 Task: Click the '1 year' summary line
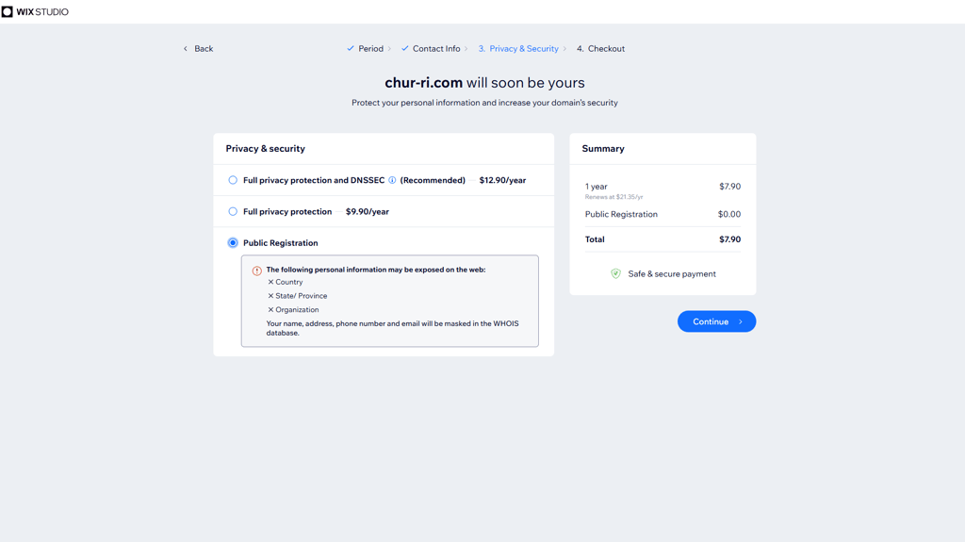tap(596, 187)
